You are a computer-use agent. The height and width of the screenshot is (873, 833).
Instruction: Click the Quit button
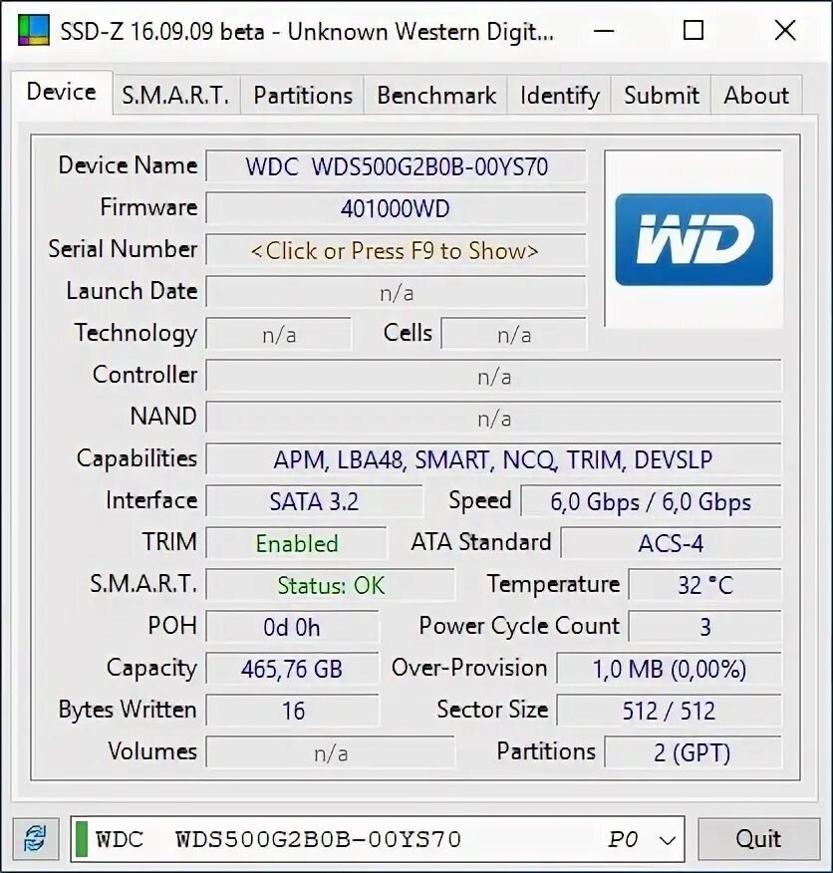point(758,838)
